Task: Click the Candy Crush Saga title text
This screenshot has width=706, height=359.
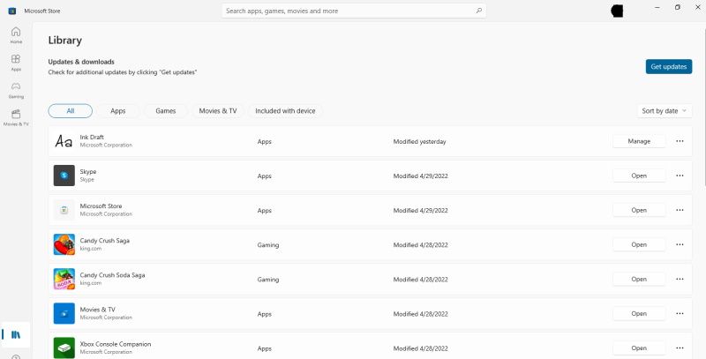Action: [x=104, y=240]
